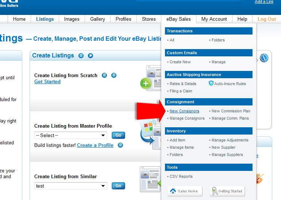This screenshot has width=281, height=200.
Task: Click the list icon next to Create a Profile
Action: pyautogui.click(x=120, y=145)
